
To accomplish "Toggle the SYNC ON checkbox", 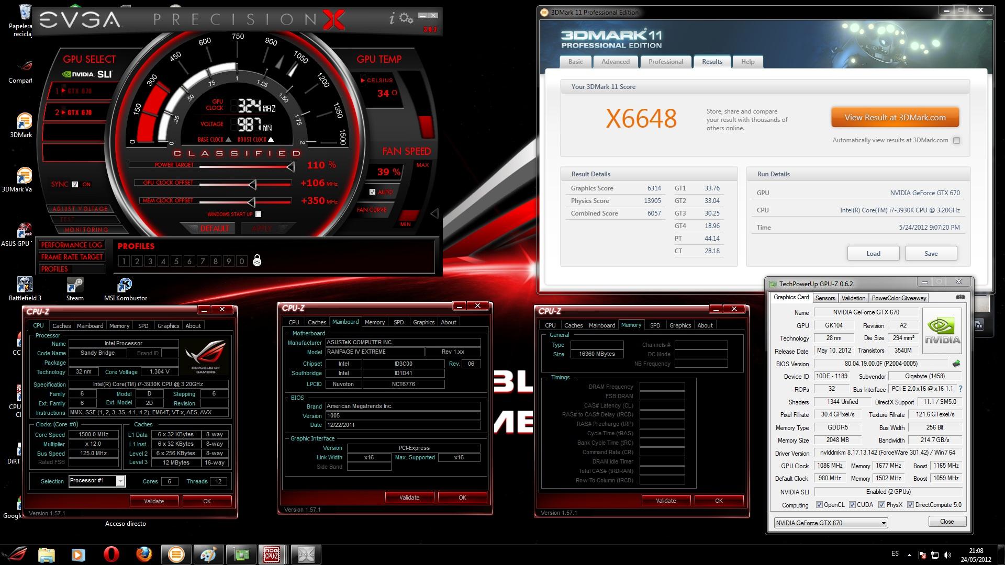I will pos(75,184).
